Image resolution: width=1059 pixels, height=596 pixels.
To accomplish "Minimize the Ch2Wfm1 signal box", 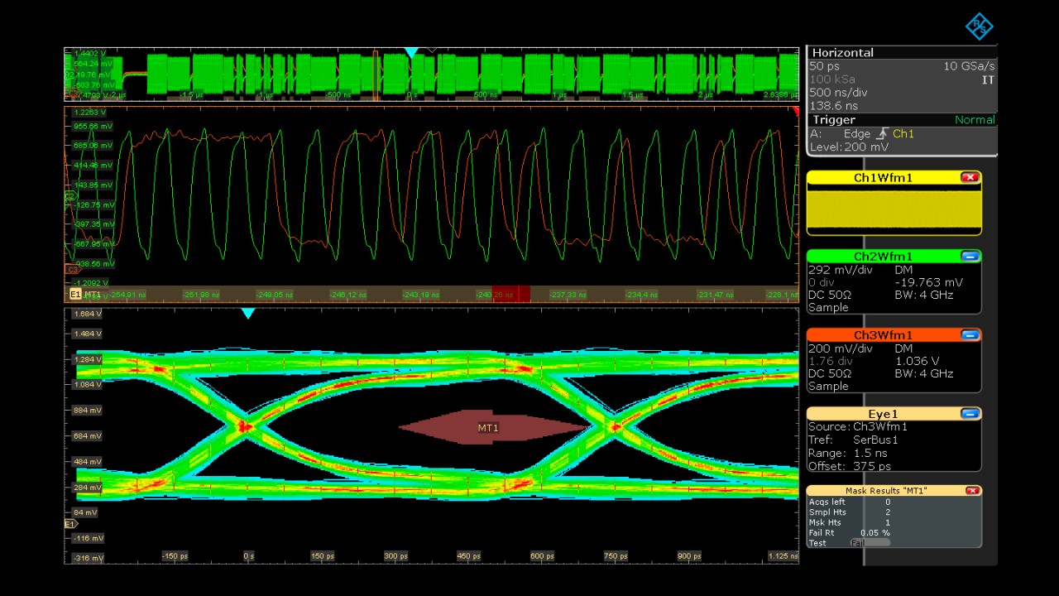I will pyautogui.click(x=970, y=257).
